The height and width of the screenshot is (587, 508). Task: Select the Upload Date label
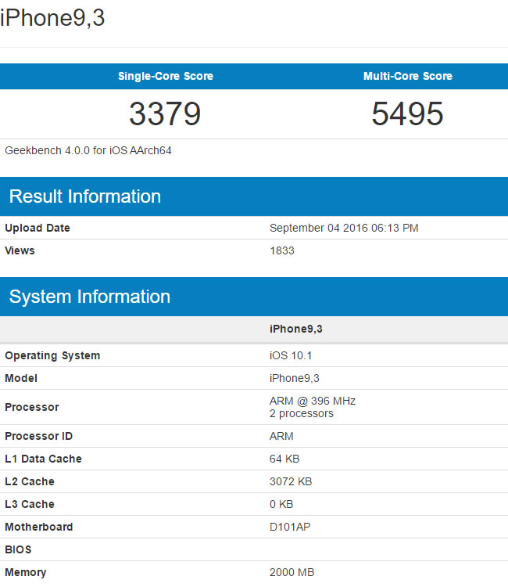(38, 228)
